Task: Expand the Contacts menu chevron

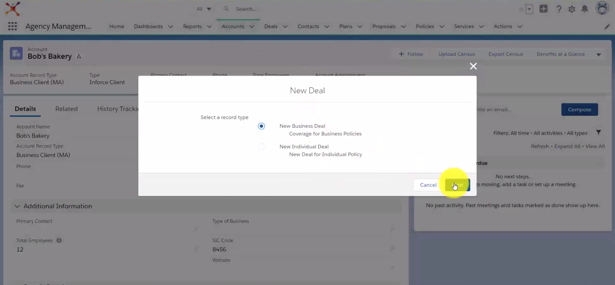Action: (327, 27)
